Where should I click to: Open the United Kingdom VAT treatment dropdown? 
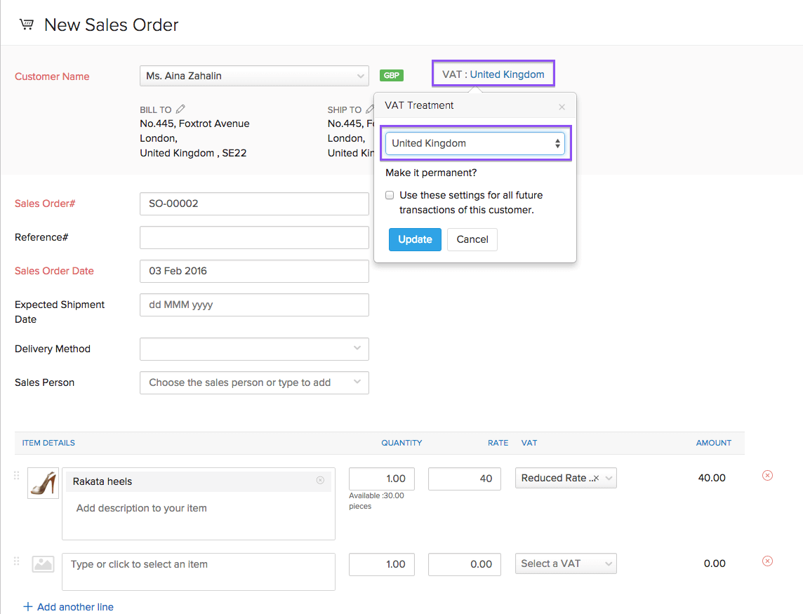tap(475, 143)
